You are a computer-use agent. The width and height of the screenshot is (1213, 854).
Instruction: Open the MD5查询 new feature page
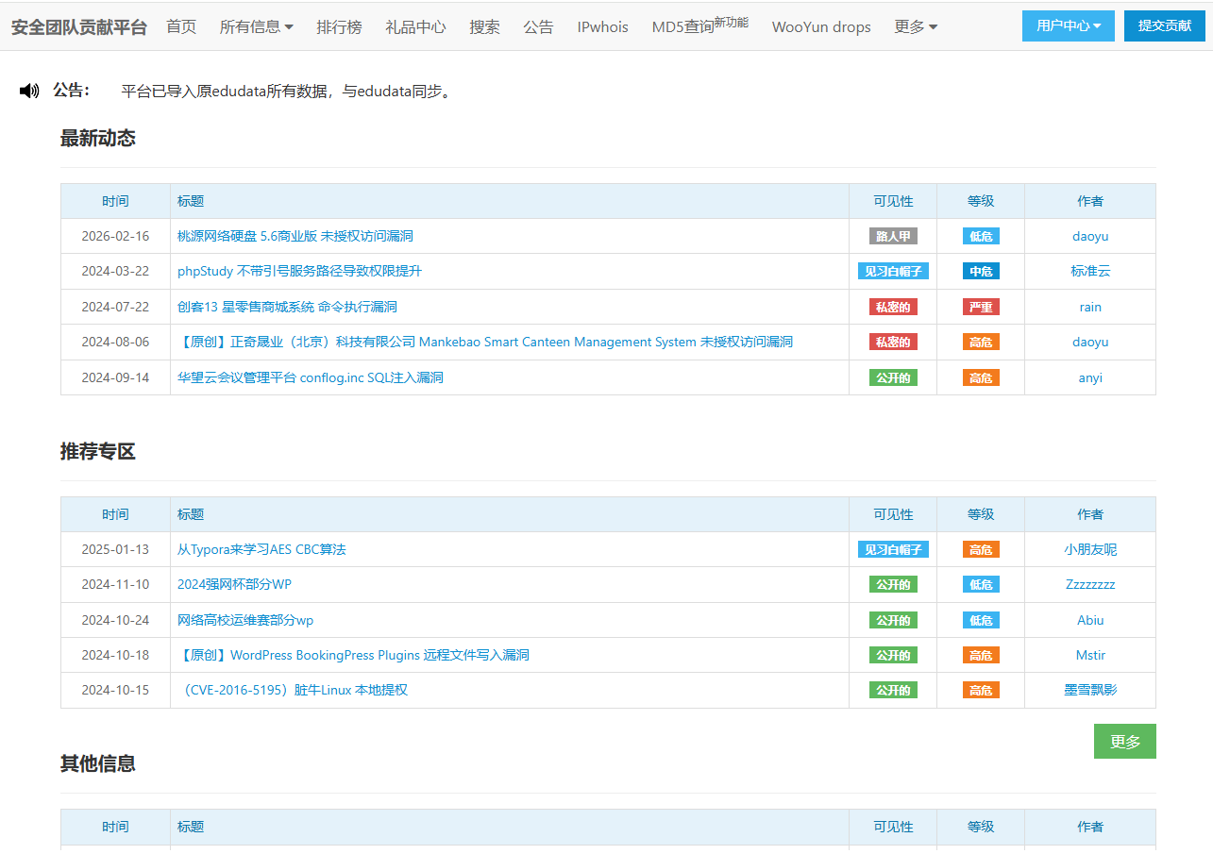[x=699, y=26]
